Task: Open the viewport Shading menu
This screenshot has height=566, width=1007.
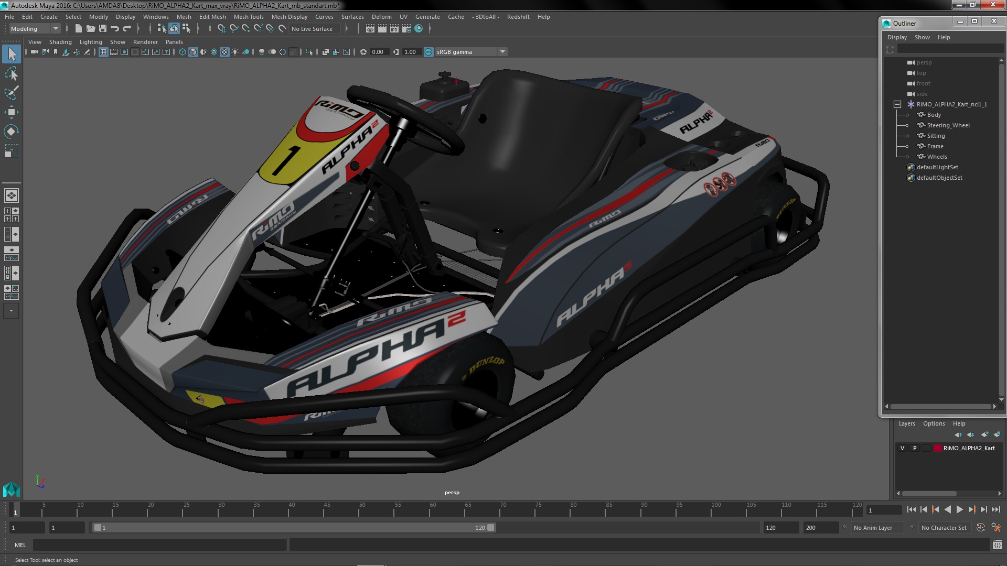Action: coord(60,42)
